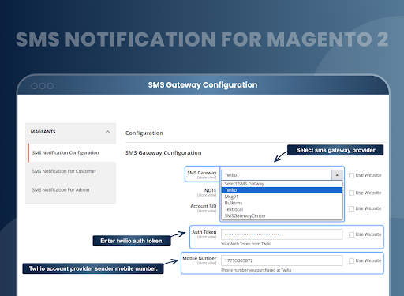This screenshot has height=296, width=404.
Task: Click 'Phone number you purchased at Twilio' hint
Action: click(256, 270)
